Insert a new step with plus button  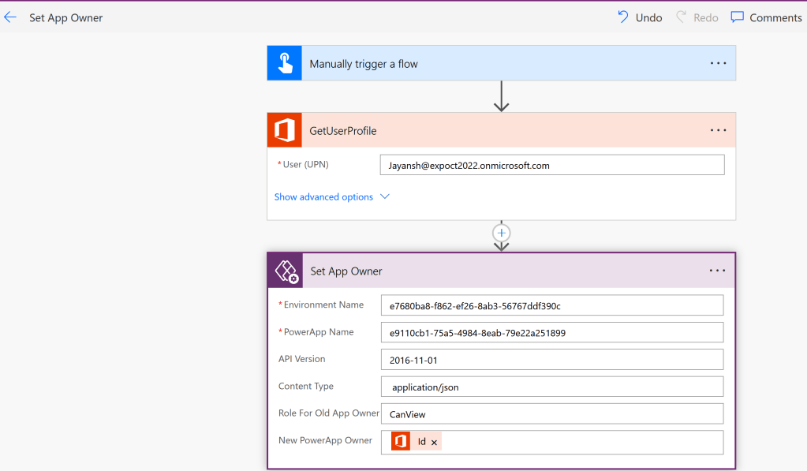pos(502,234)
